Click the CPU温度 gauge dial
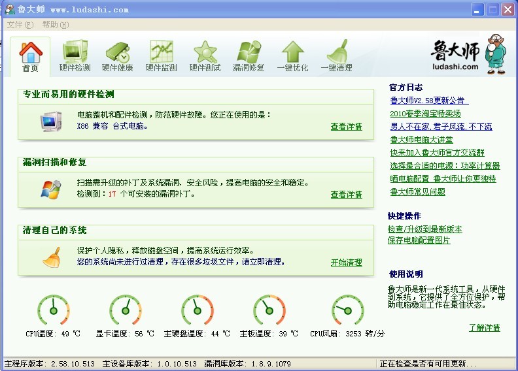 coord(53,310)
